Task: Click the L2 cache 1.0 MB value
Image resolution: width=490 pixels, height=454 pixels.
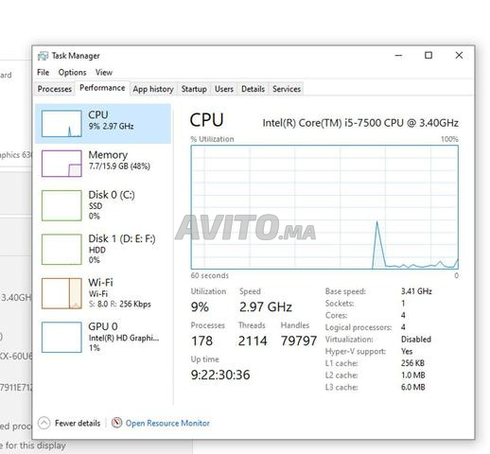Action: coord(413,375)
